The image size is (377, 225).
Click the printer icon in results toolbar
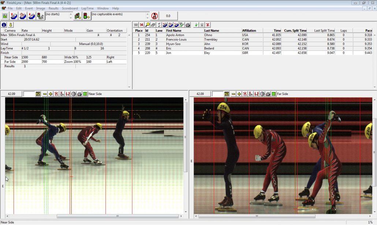click(x=188, y=25)
